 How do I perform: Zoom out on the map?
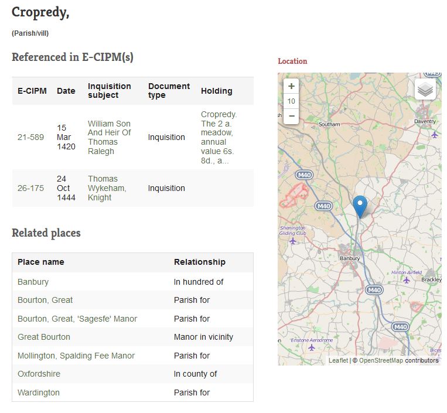coord(291,116)
